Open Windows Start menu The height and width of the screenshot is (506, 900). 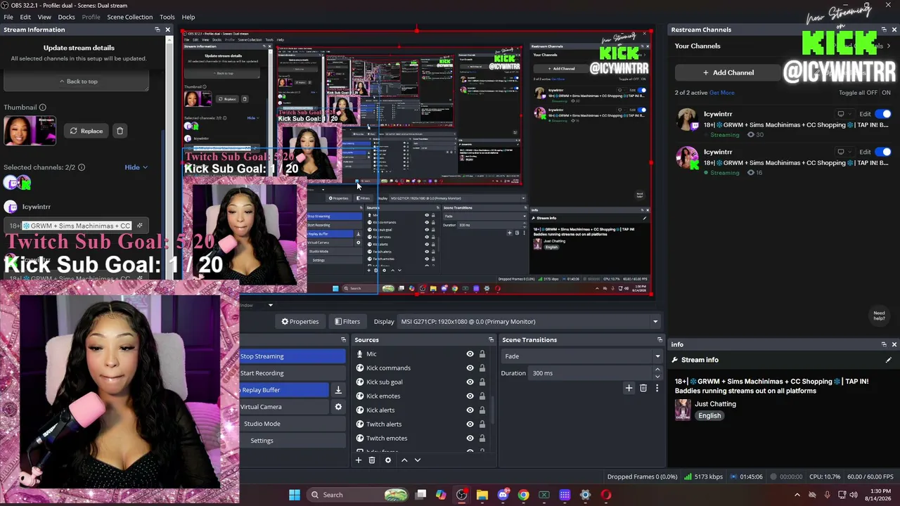(295, 495)
